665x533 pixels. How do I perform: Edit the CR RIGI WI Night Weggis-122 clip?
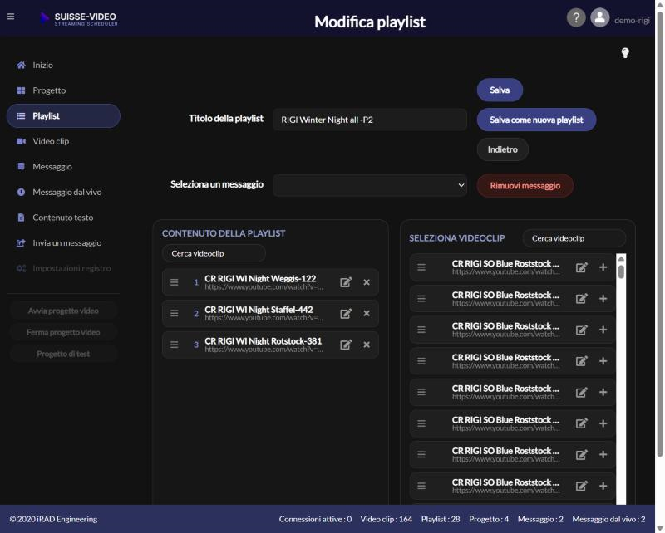(346, 282)
